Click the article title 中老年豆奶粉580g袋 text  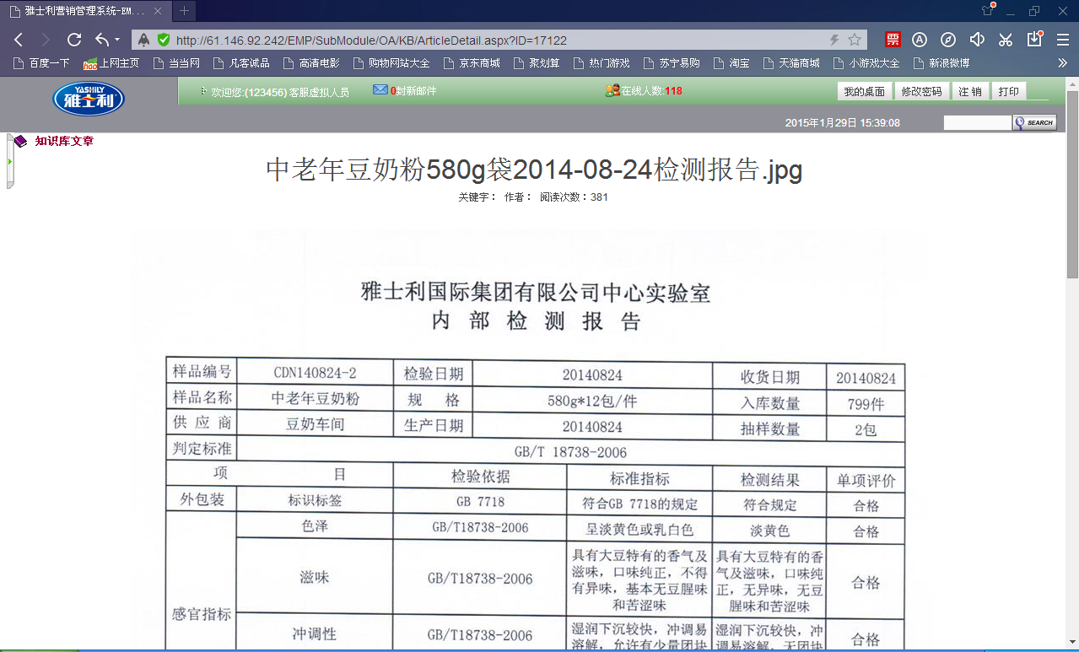[534, 170]
